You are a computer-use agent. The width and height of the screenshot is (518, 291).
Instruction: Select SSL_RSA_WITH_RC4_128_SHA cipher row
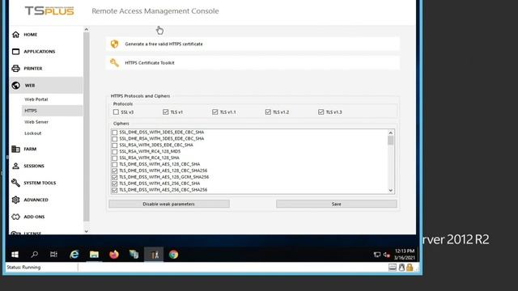149,158
